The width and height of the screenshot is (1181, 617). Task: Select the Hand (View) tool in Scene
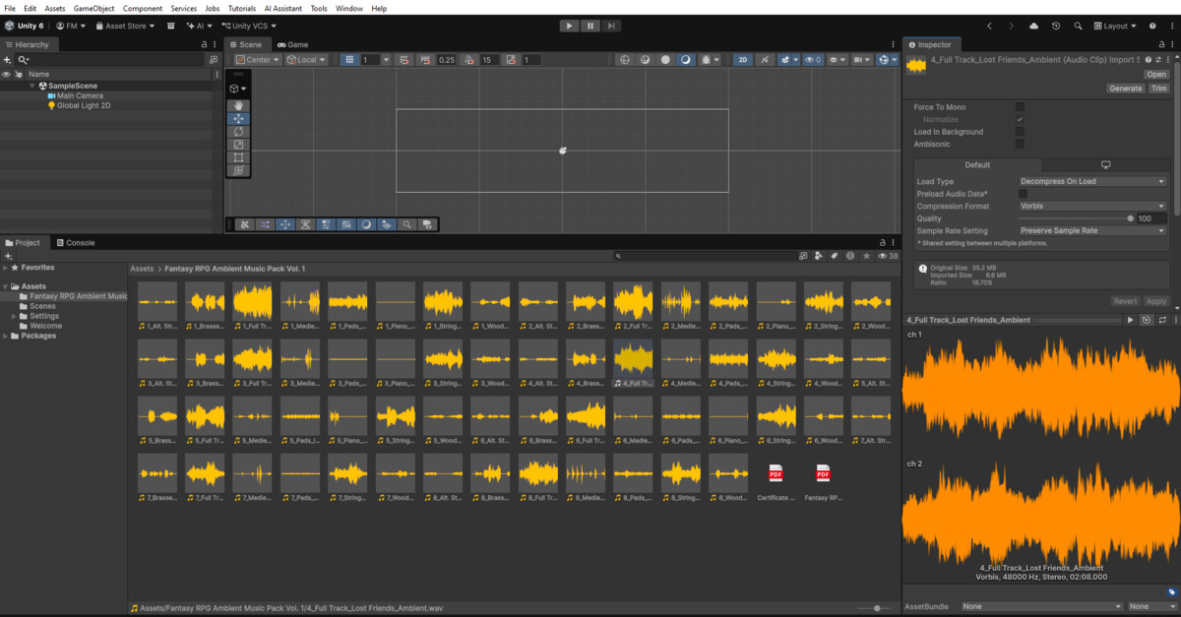pos(239,105)
